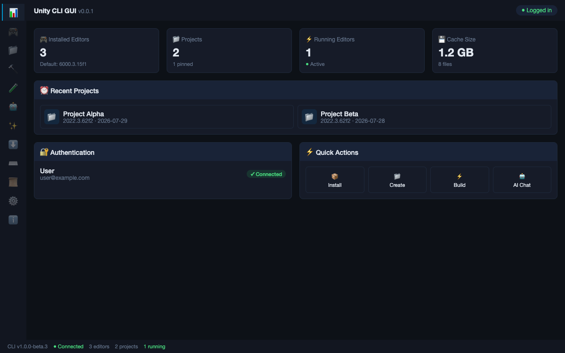
Task: Open the robot AI sidebar icon
Action: point(13,106)
